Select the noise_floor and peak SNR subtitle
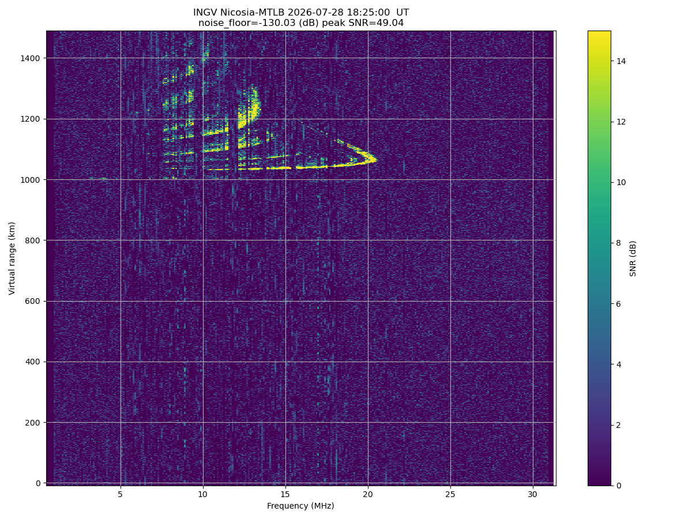Viewport: 692px width, 519px height. [300, 23]
